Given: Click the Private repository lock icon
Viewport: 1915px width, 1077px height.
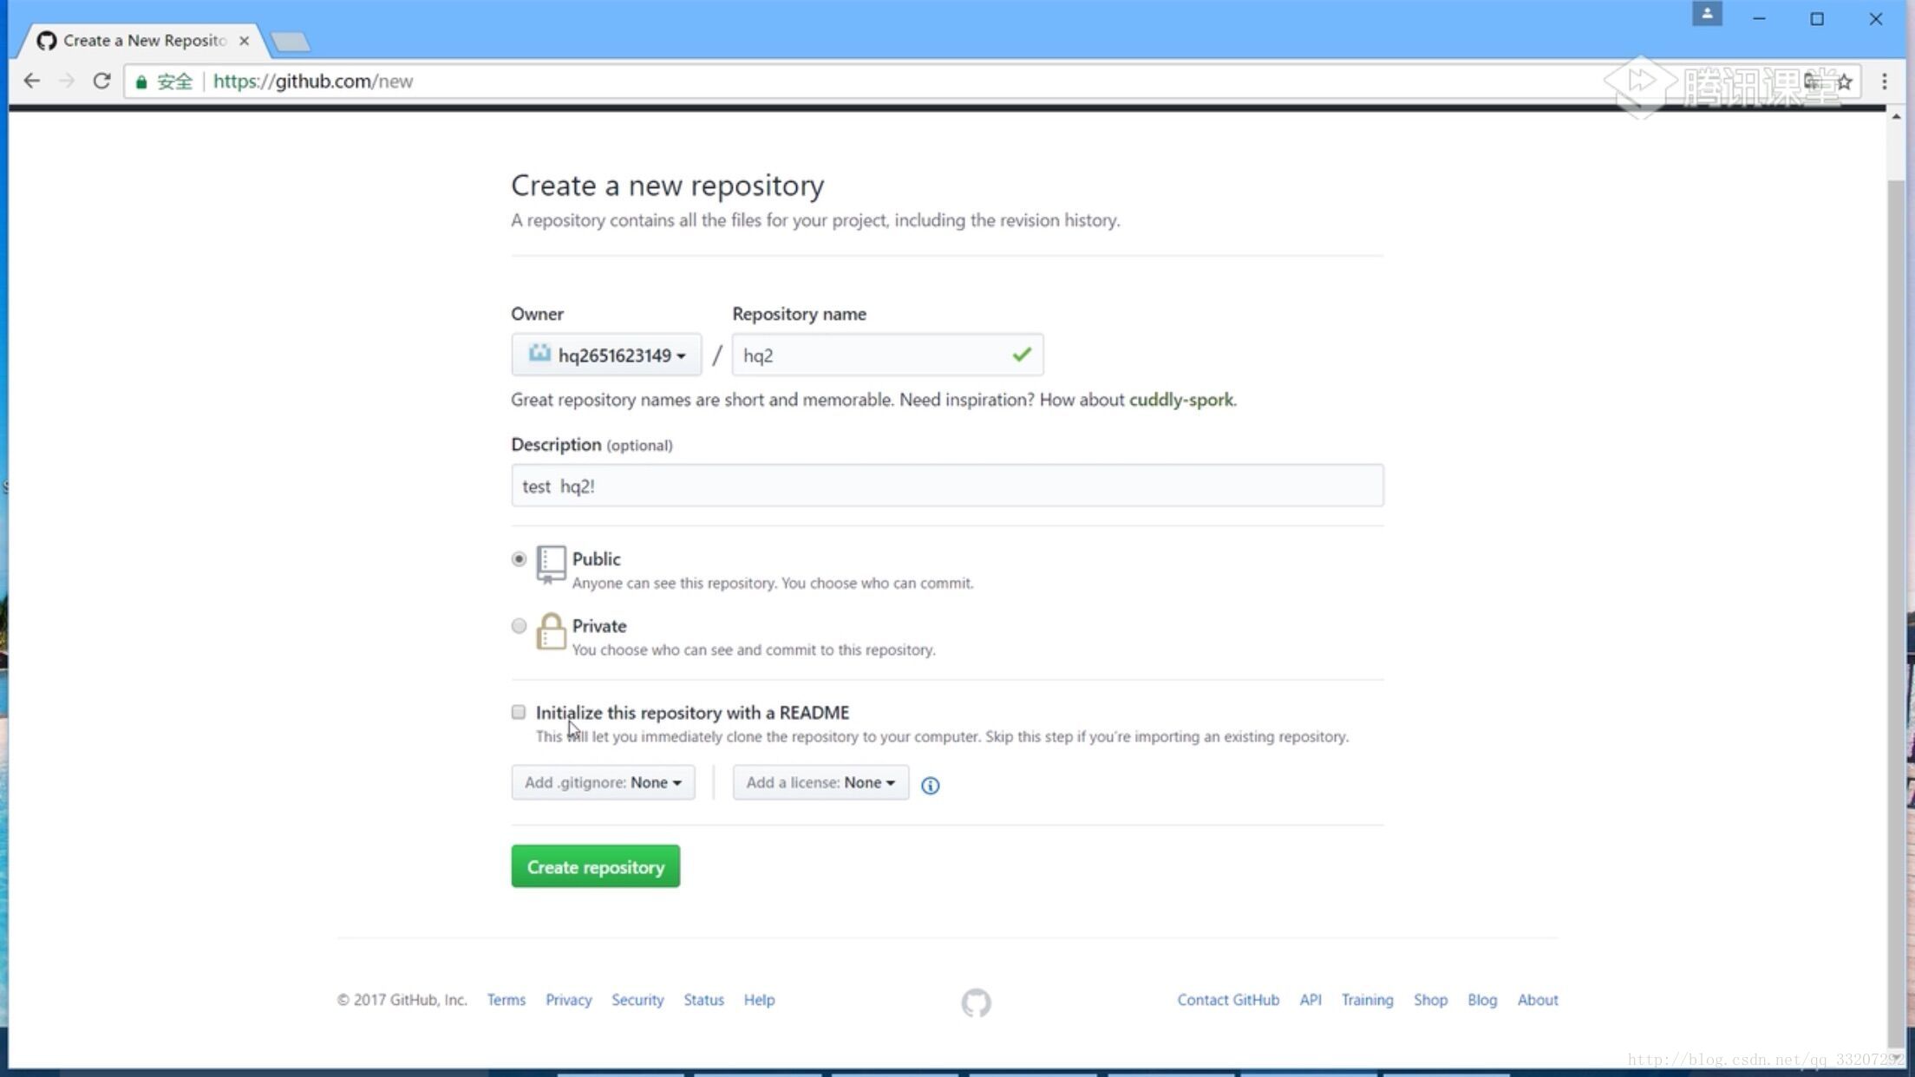Looking at the screenshot, I should pyautogui.click(x=551, y=630).
